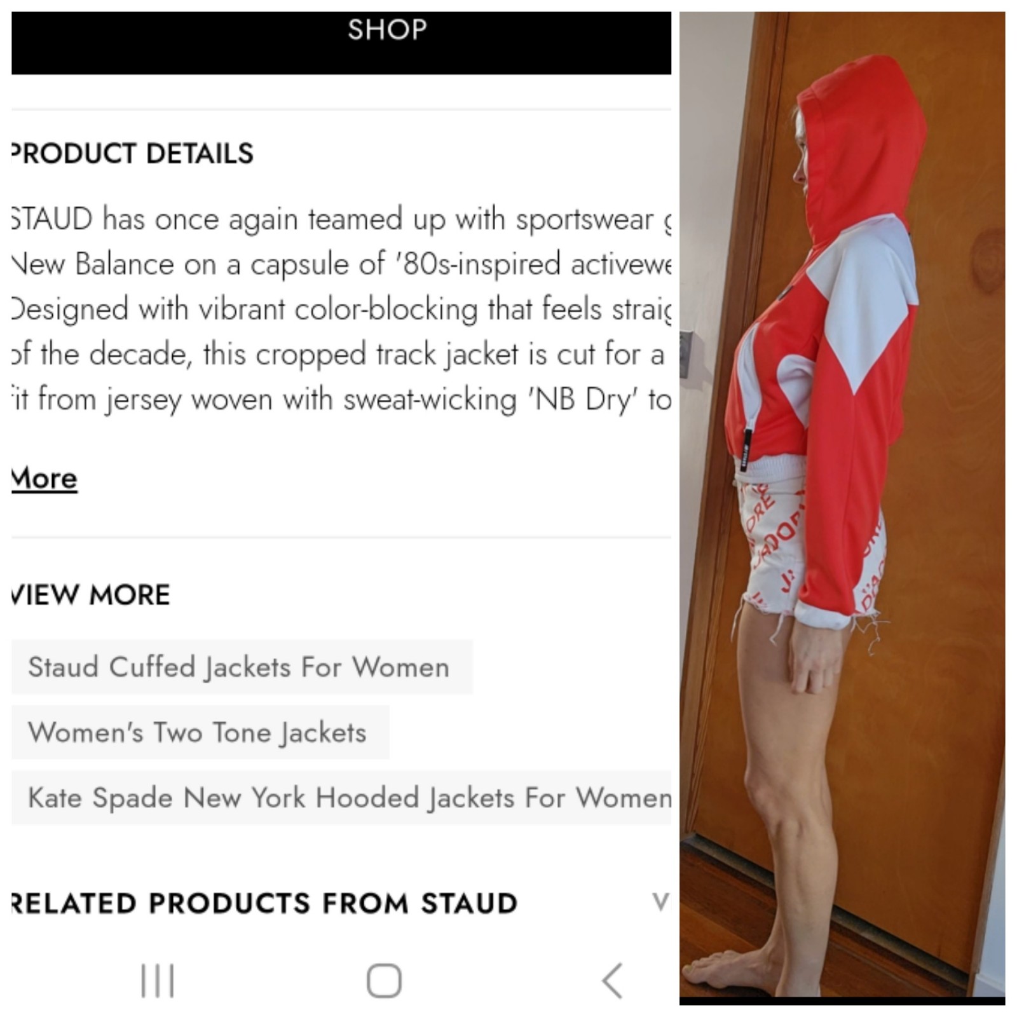Click the product description paragraph text
Screen dimensions: 1017x1017
[x=341, y=309]
